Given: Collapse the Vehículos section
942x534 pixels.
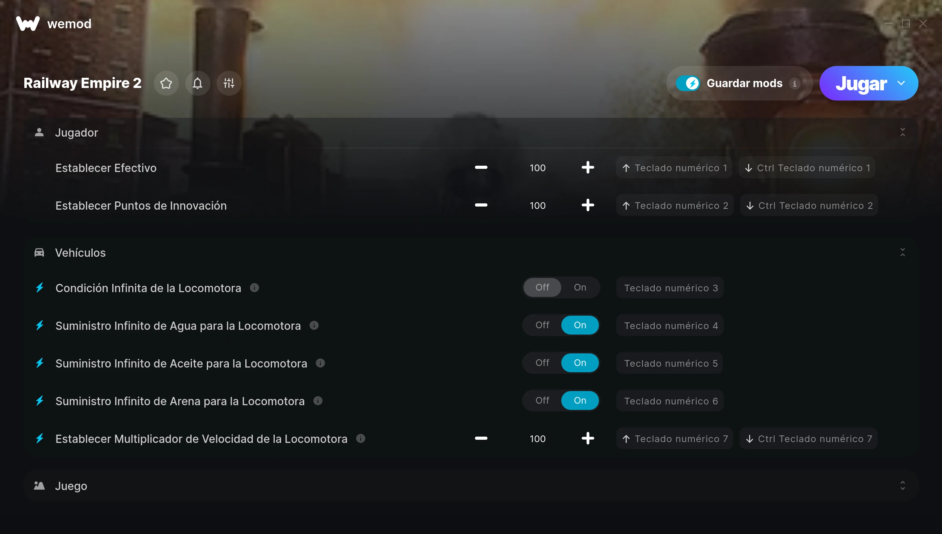Looking at the screenshot, I should tap(902, 252).
